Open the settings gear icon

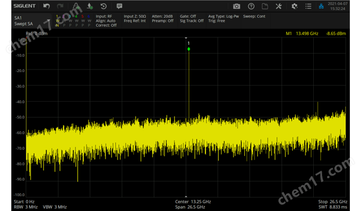pyautogui.click(x=294, y=6)
